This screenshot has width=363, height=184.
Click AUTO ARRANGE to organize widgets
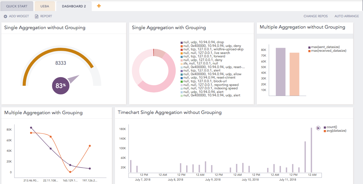[x=347, y=16]
